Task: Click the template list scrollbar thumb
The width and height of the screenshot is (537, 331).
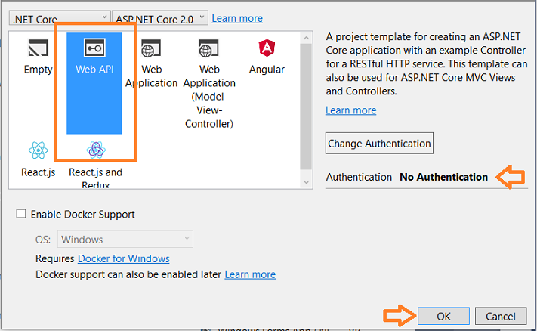Action: (306, 107)
